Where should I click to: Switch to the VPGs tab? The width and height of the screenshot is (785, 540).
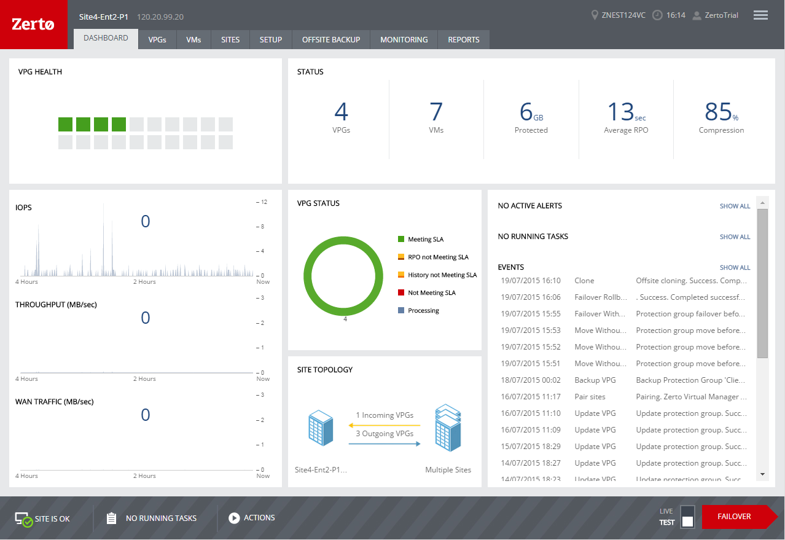(157, 39)
